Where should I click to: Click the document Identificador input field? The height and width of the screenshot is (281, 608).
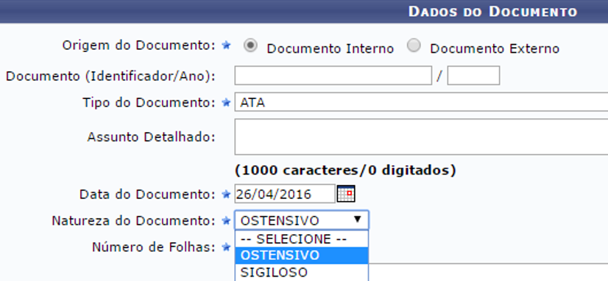pyautogui.click(x=333, y=76)
